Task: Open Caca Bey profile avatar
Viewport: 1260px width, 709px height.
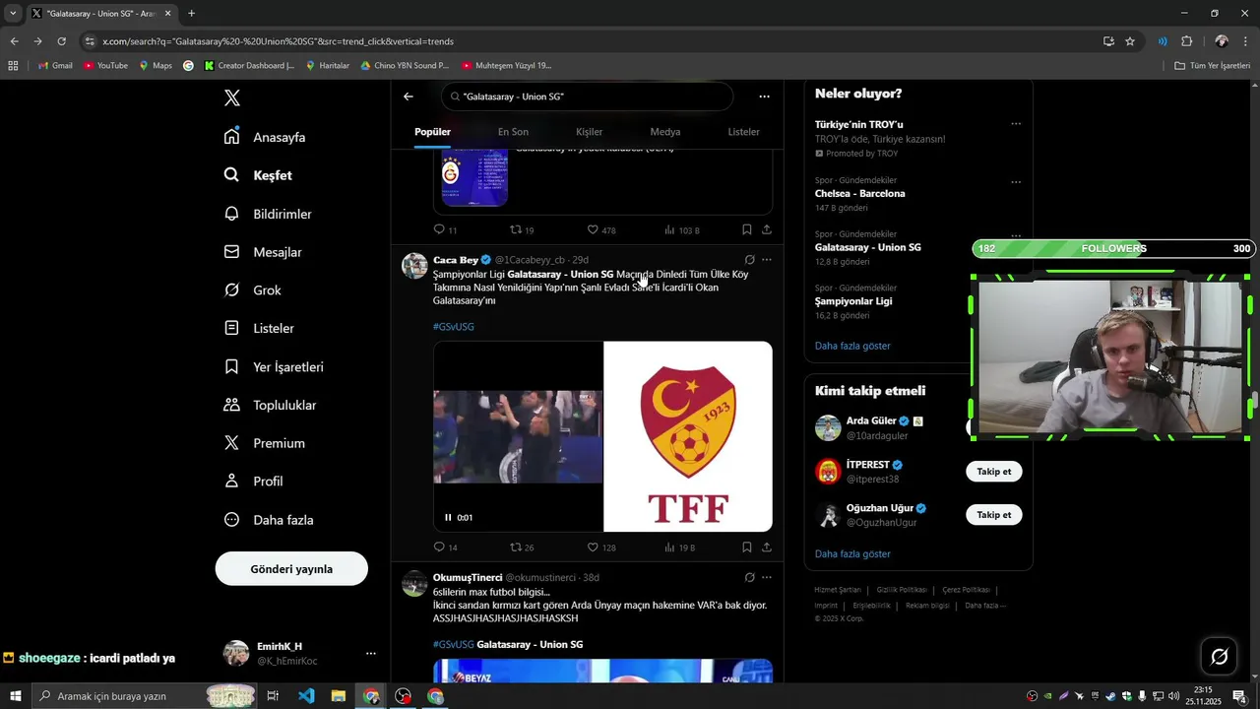Action: [x=414, y=266]
